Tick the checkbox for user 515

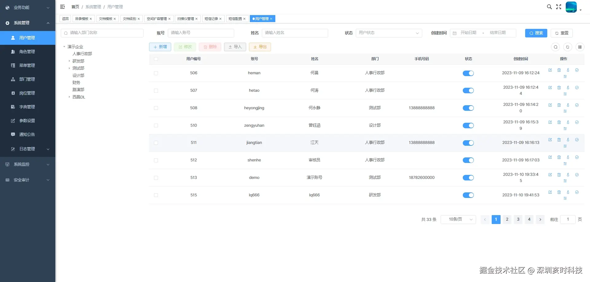pyautogui.click(x=156, y=195)
